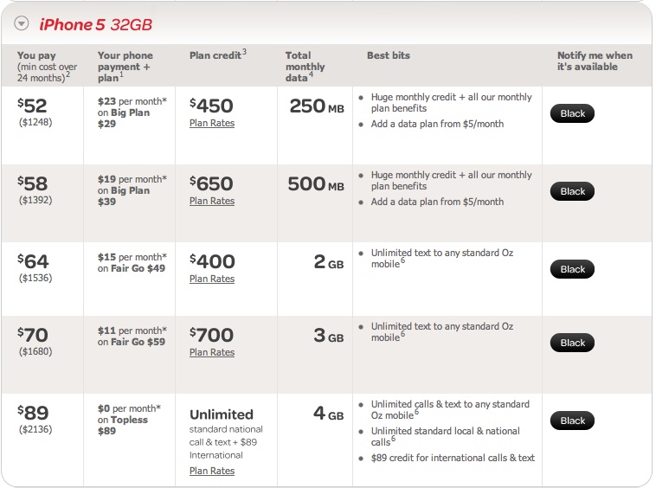The image size is (656, 488).
Task: Click the $89 monthly price
Action: (x=34, y=413)
